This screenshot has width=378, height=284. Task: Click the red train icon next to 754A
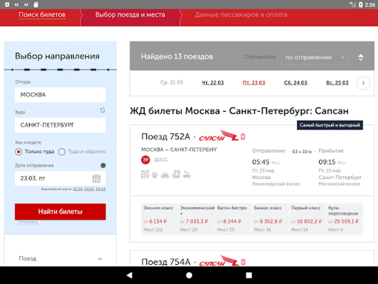pos(243,262)
